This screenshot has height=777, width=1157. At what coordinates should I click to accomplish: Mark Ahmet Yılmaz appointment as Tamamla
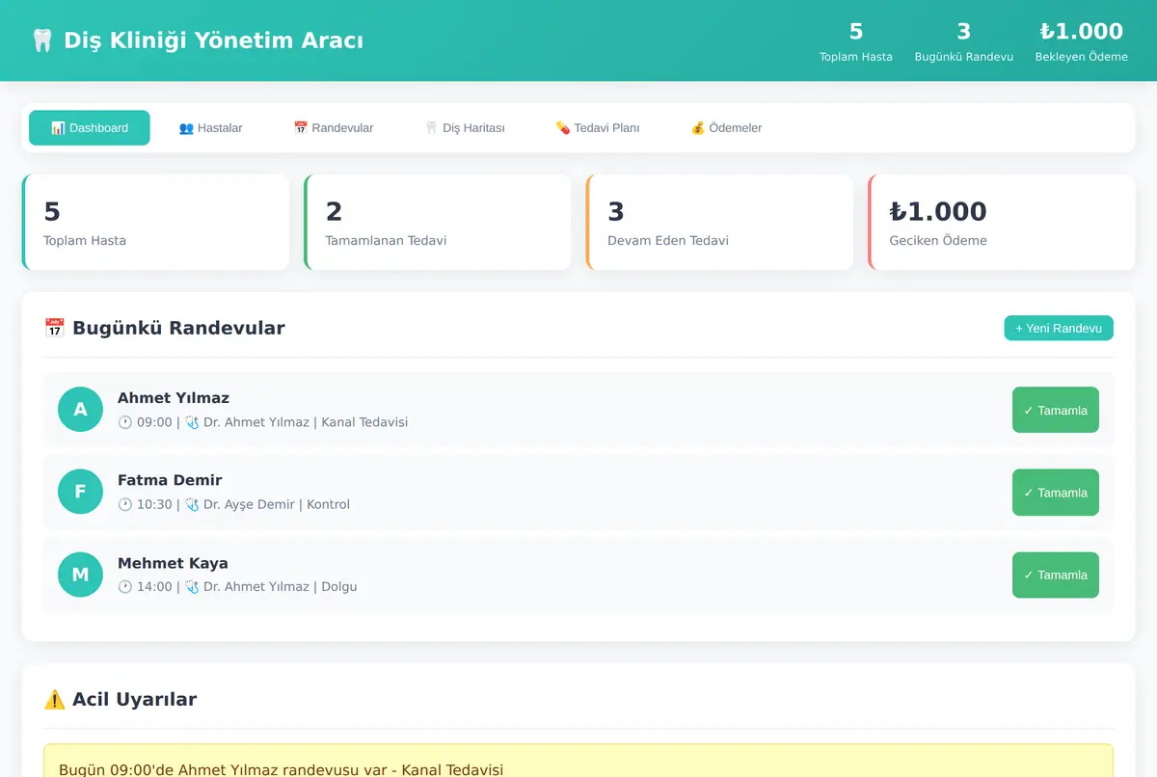pyautogui.click(x=1056, y=410)
